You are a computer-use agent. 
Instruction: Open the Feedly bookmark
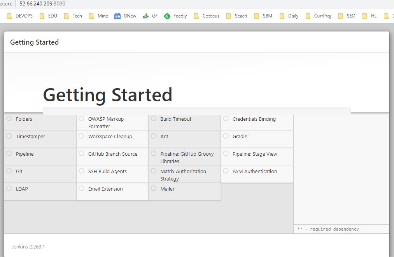coord(175,16)
